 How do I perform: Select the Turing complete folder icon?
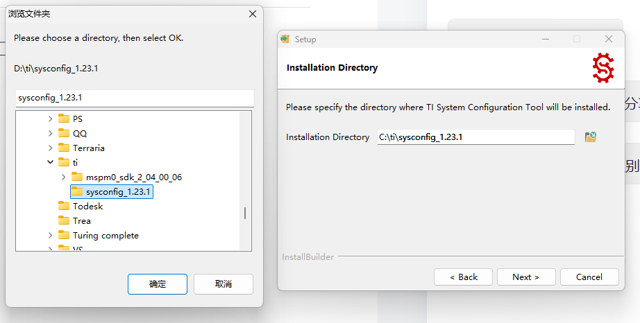(64, 235)
